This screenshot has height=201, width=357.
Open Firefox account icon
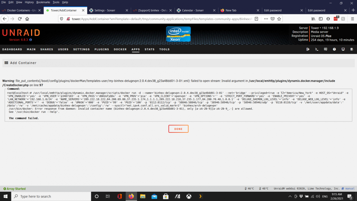point(328,19)
